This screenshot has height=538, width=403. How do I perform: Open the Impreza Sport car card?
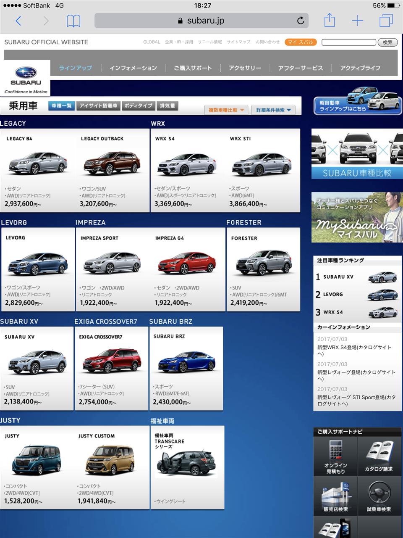pos(113,269)
